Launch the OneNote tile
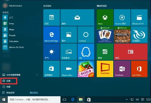151x103 pixels. point(122,69)
